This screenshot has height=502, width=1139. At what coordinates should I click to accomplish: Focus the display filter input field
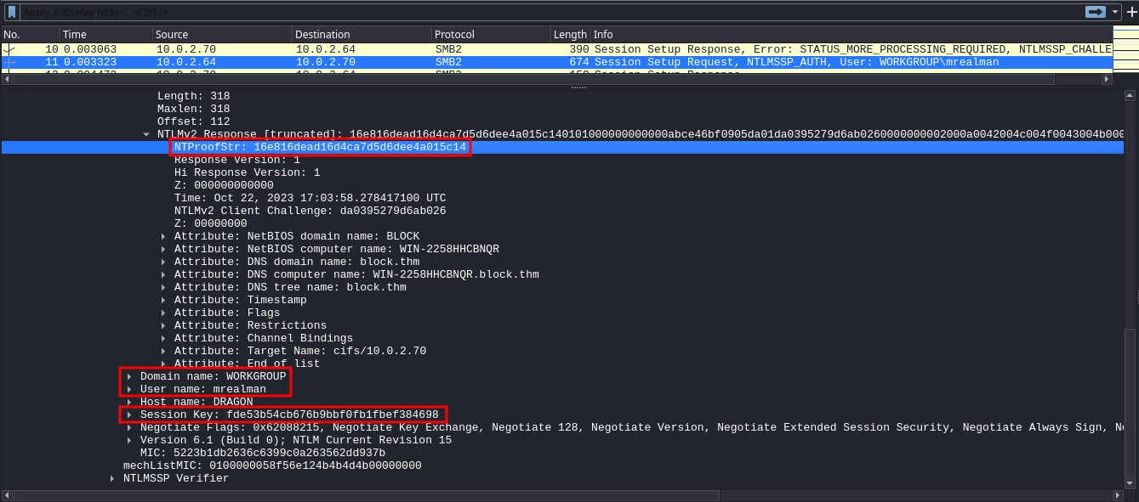coord(510,13)
